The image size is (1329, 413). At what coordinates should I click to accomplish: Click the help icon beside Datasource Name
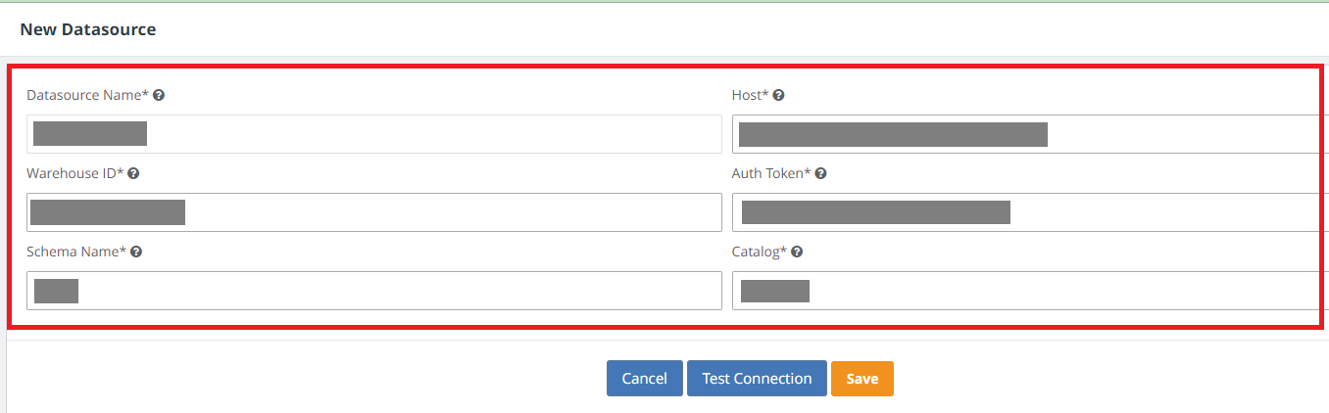[159, 96]
